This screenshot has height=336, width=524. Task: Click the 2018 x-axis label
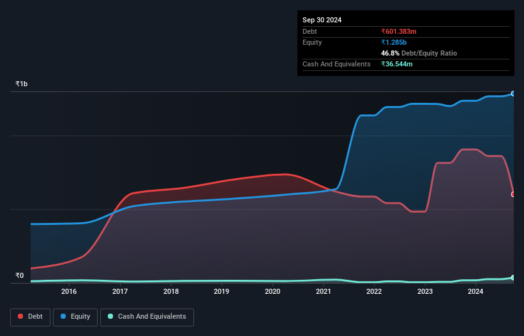point(171,291)
